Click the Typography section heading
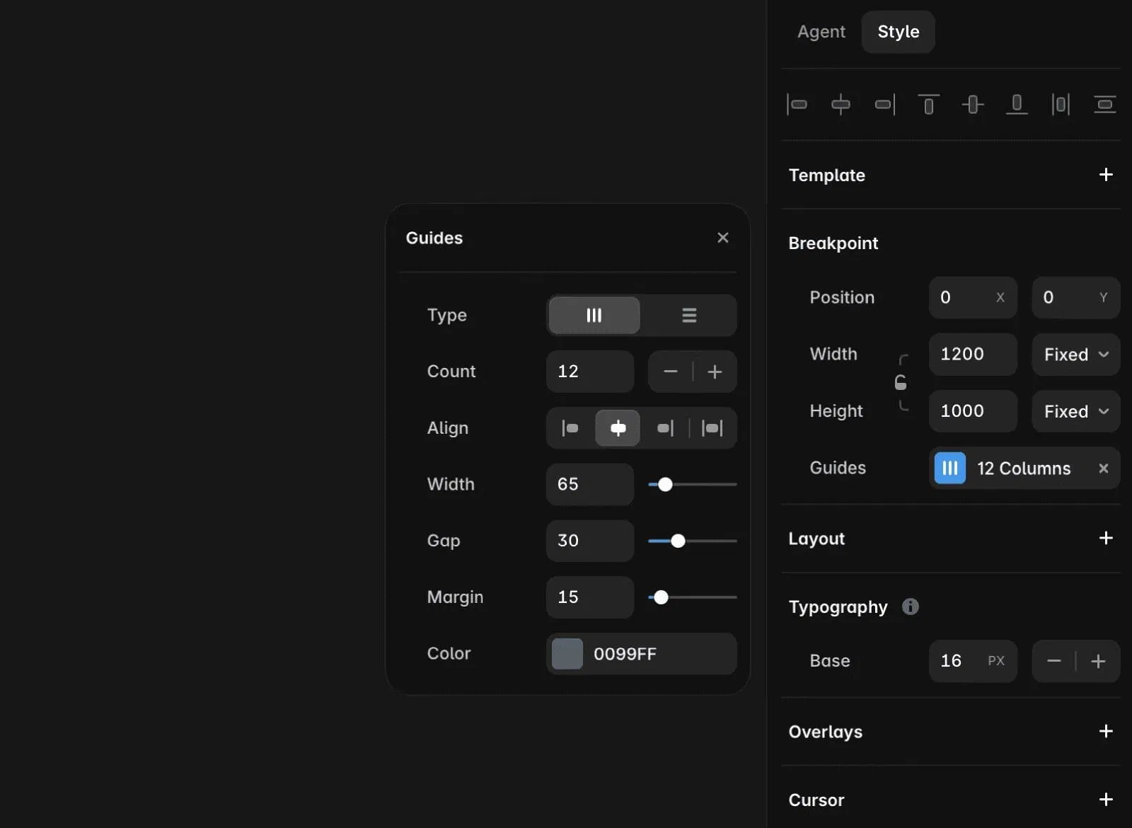Screen dimensions: 1132x828 coord(838,608)
